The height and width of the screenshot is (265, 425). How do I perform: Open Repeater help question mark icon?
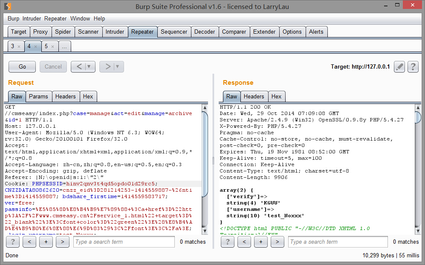point(413,66)
